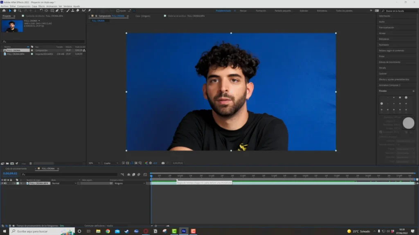
Task: Select the Zoom magnifier tool
Action: pos(20,11)
